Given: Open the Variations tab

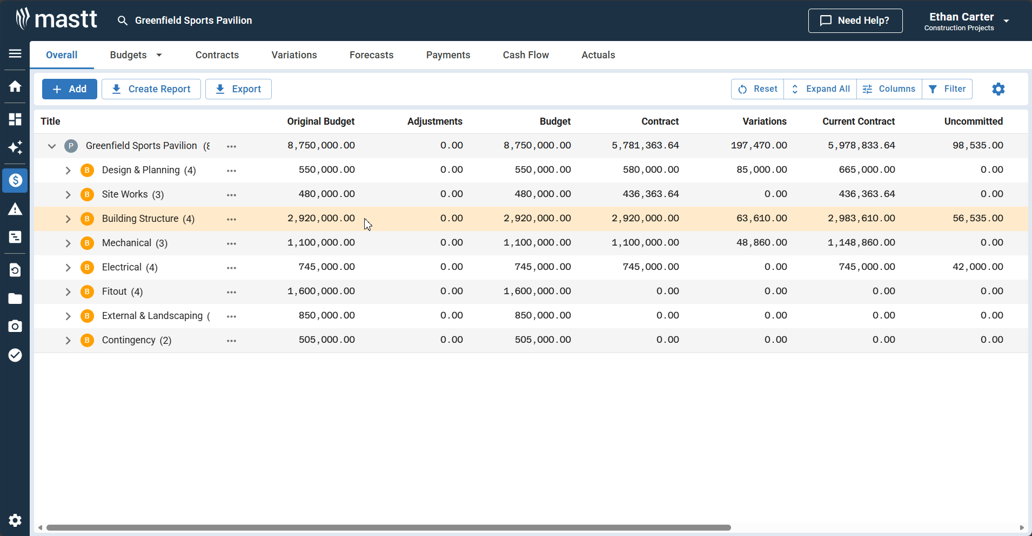Looking at the screenshot, I should point(293,55).
